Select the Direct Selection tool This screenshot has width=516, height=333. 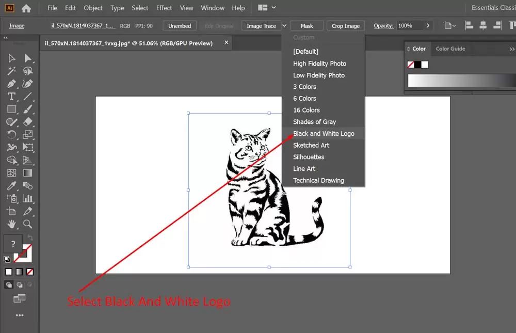click(x=28, y=58)
